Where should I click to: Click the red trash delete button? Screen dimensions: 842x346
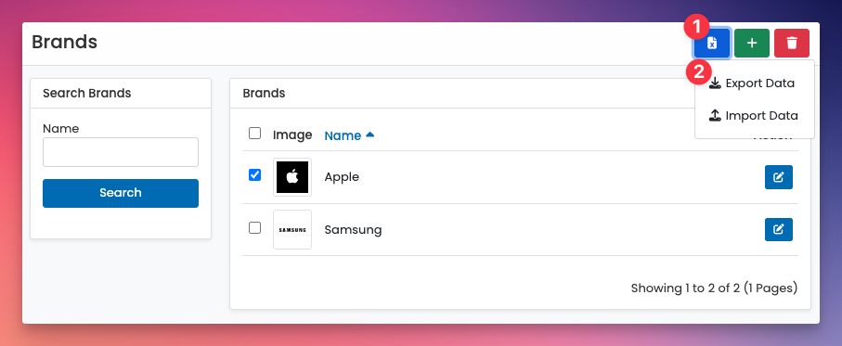(x=792, y=43)
